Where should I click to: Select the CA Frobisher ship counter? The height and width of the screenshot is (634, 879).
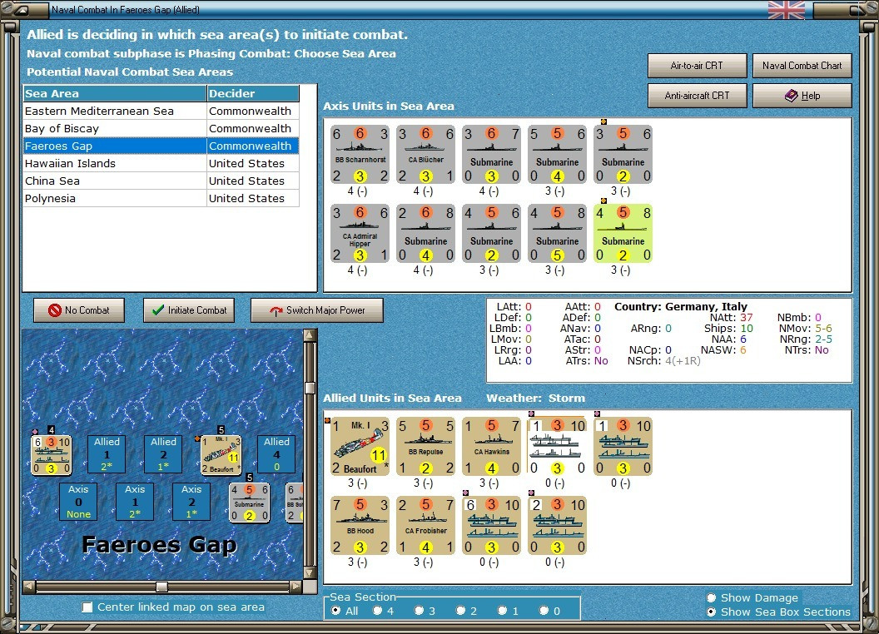coord(425,526)
